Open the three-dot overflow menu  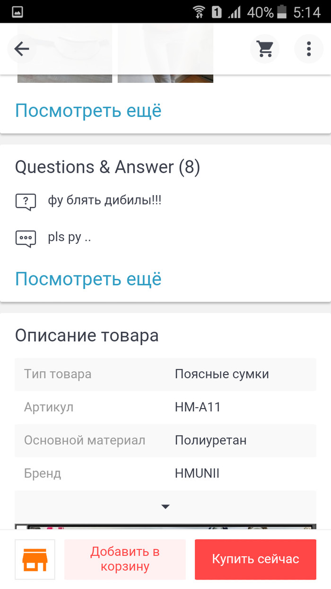[309, 49]
